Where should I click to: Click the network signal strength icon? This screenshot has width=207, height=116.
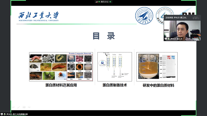coord(97,2)
